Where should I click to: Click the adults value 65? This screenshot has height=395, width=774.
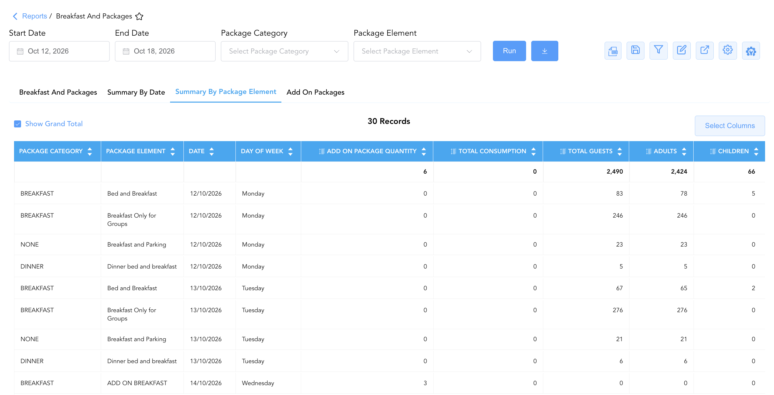[684, 288]
